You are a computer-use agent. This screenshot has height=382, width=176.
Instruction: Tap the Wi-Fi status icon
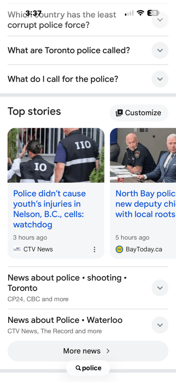[140, 13]
